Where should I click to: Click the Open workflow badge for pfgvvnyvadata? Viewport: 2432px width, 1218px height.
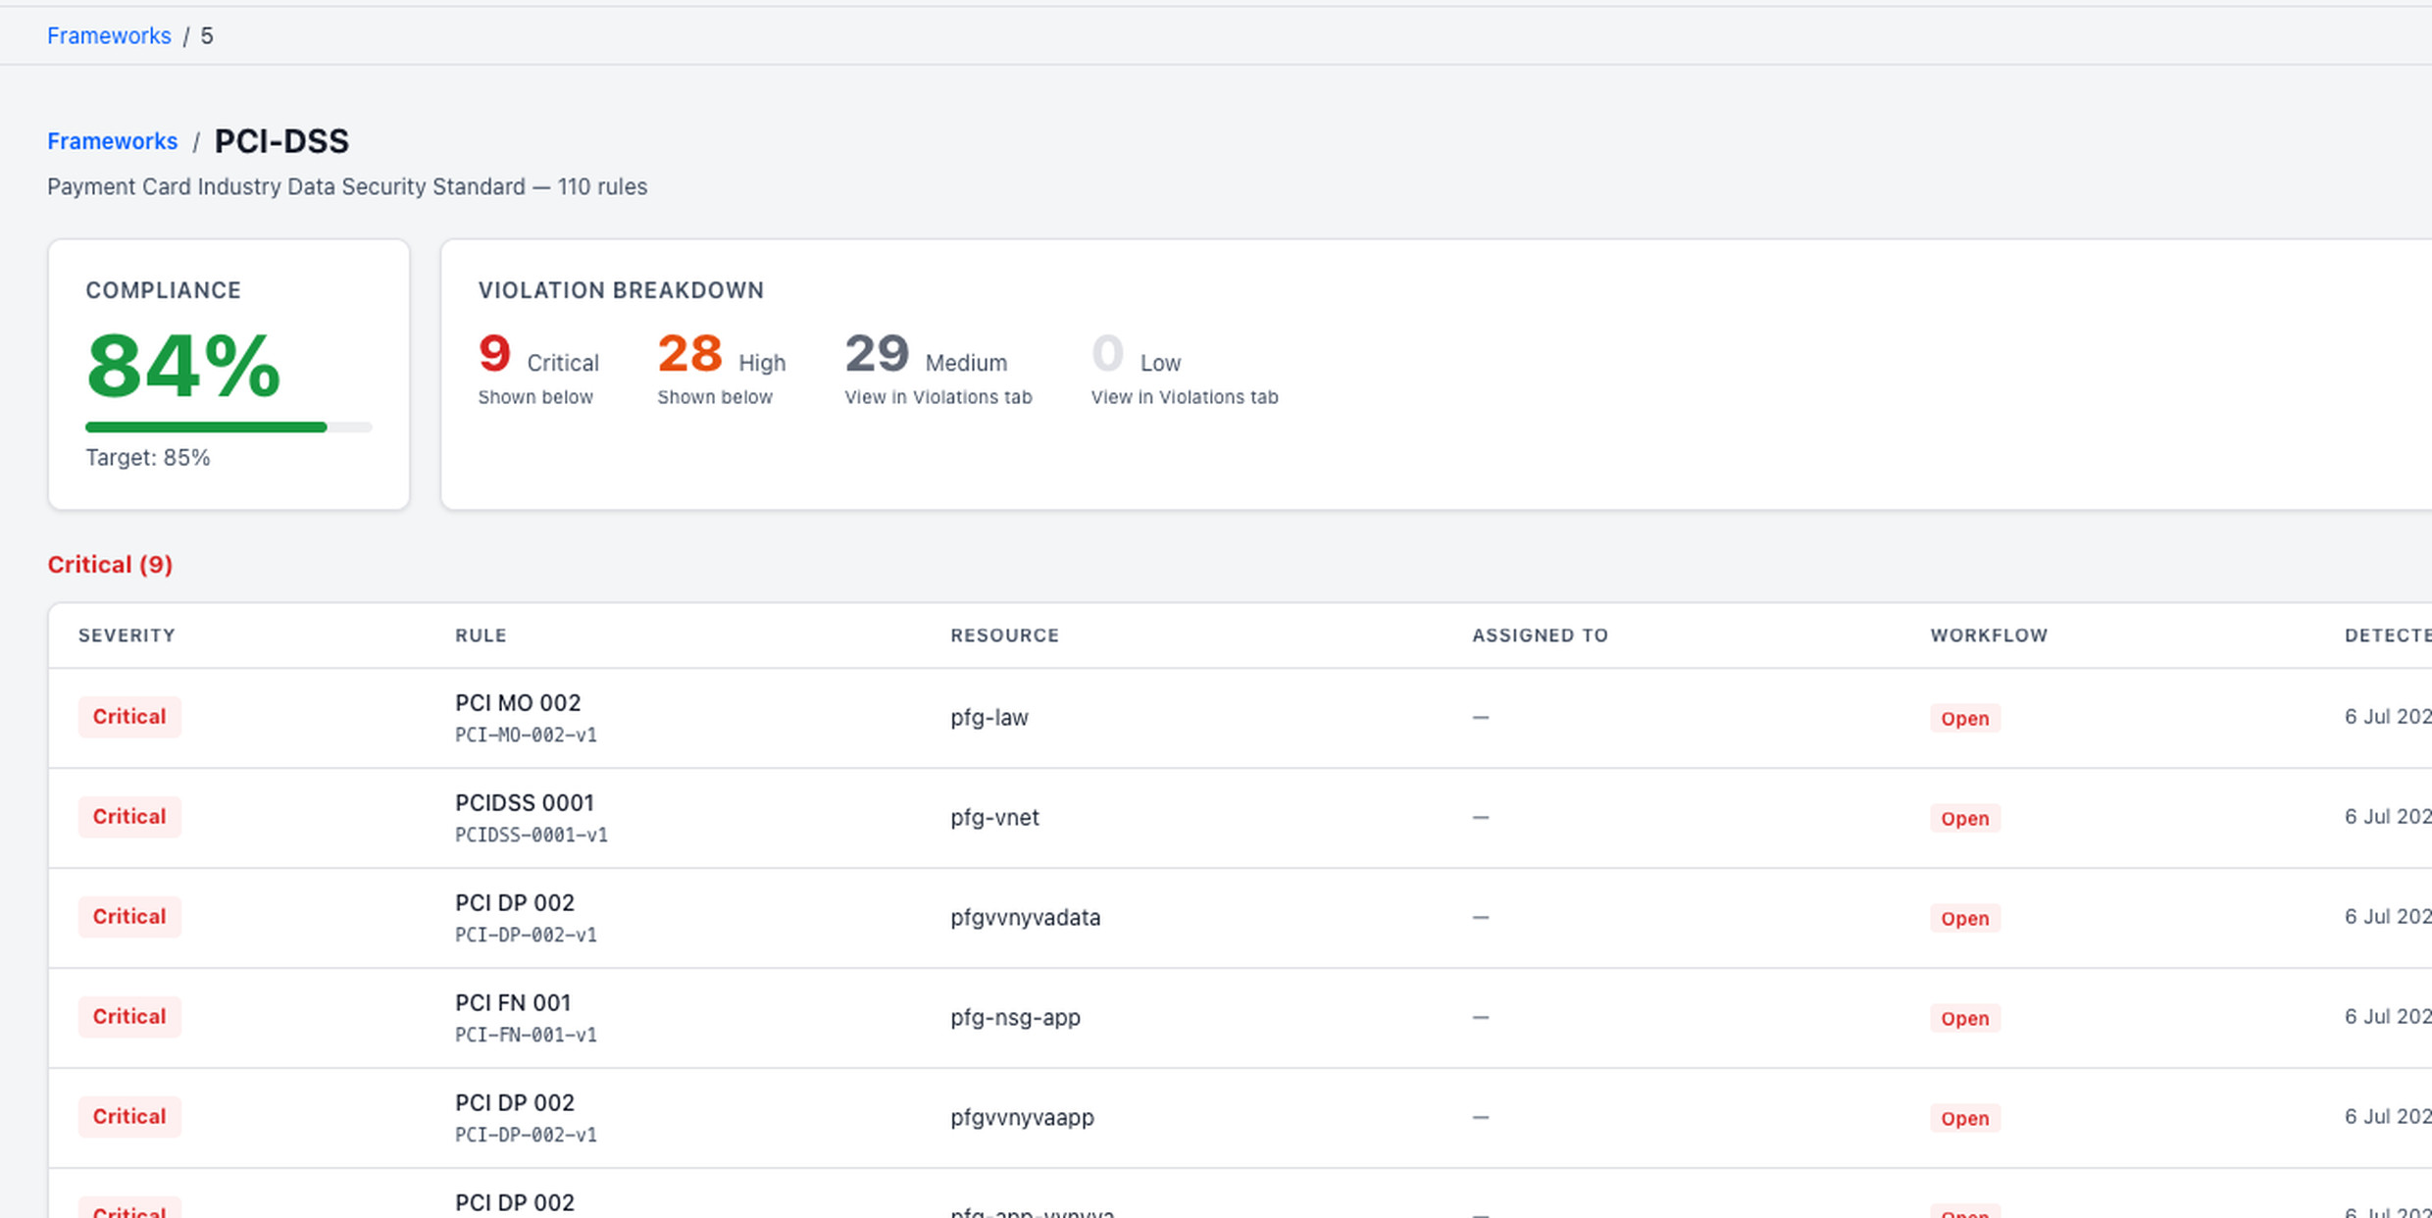1965,918
